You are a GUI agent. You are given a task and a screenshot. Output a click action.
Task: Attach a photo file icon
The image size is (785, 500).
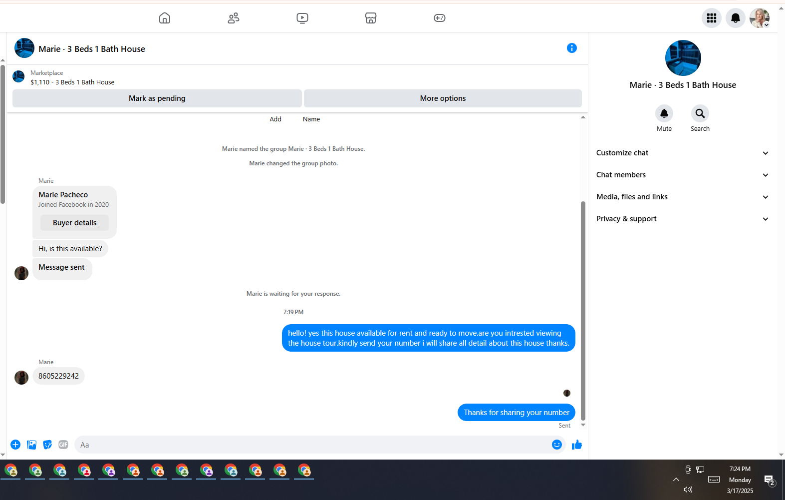pos(31,445)
